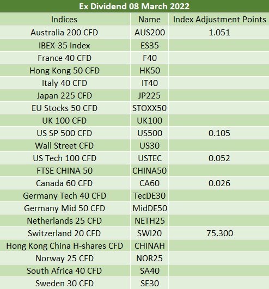The width and height of the screenshot is (269, 289).
Task: Click the Hong Kong China H-shares CFD cell
Action: point(64,245)
